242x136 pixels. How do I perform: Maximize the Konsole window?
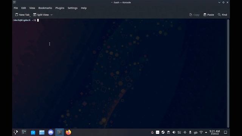coord(223,2)
